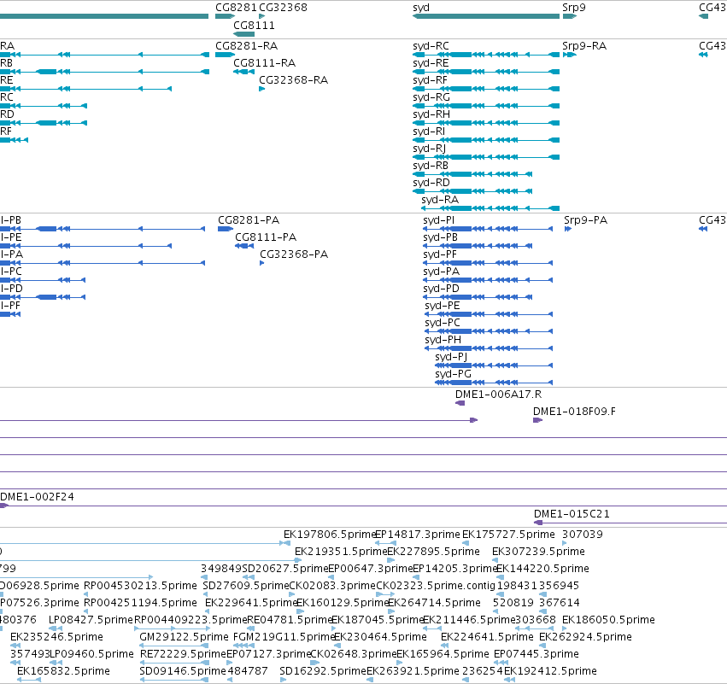
Task: Open transcript CG32368-RA
Action: pos(293,80)
